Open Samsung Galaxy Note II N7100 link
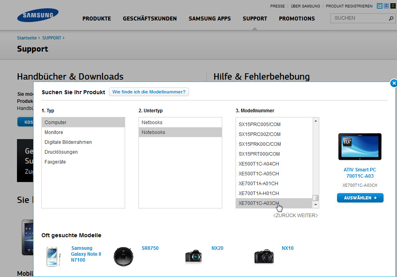Screen dimensions: 397x277 [86, 254]
